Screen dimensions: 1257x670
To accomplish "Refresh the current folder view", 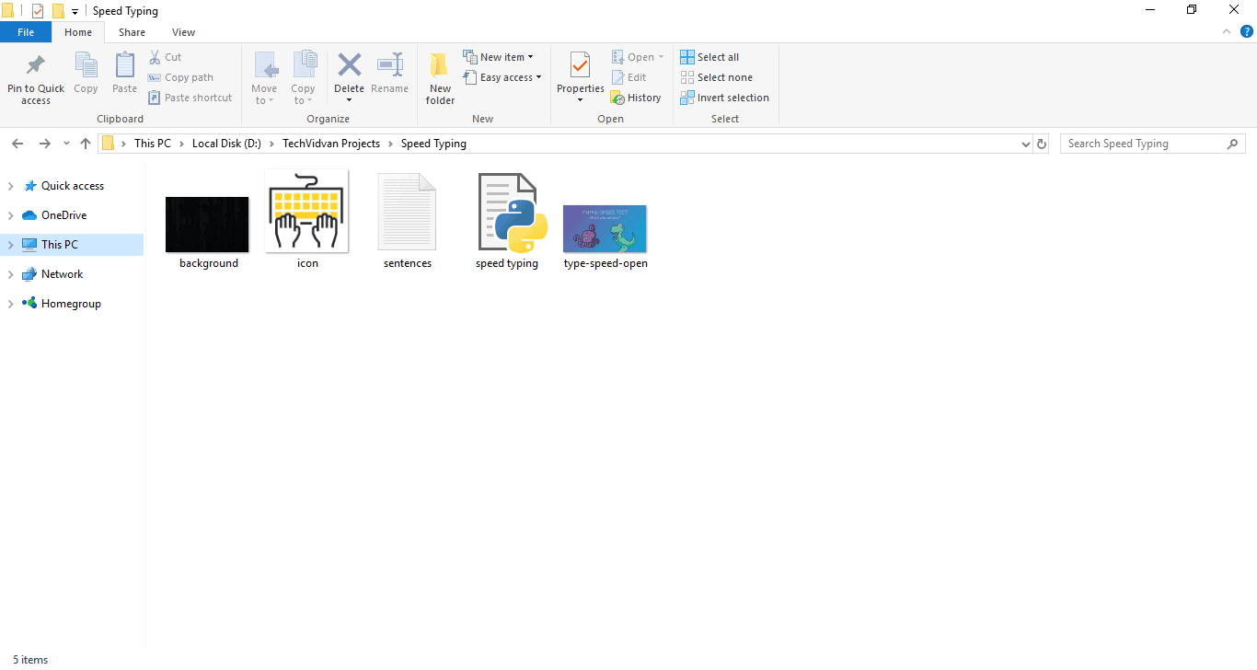I will click(1042, 144).
